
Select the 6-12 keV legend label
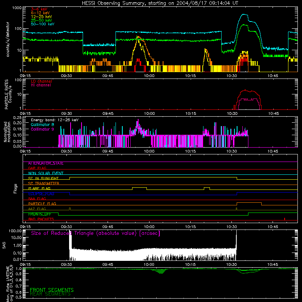click(x=40, y=13)
